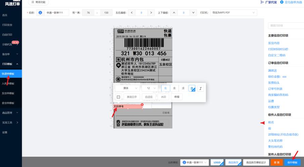Add 商家编码条形码 print item
Viewport: 304px width, 167px height.
point(278,95)
